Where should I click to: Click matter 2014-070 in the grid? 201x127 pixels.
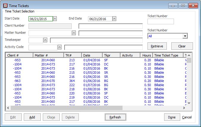point(48,81)
